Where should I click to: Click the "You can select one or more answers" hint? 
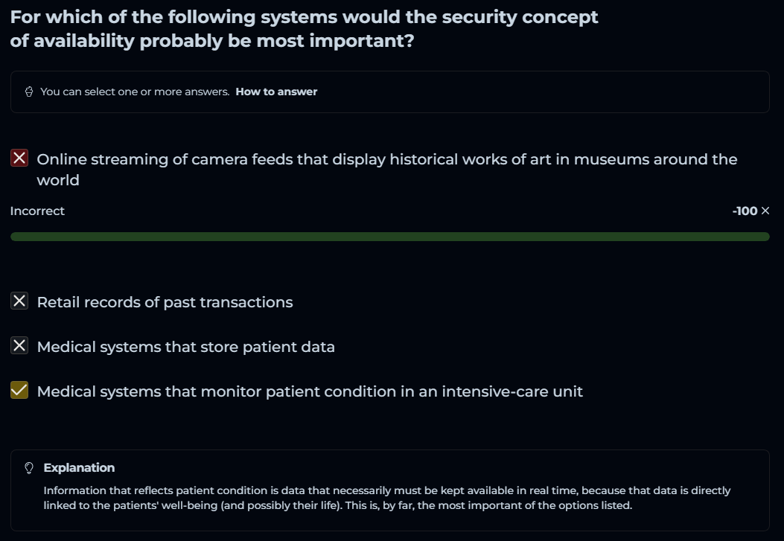135,92
